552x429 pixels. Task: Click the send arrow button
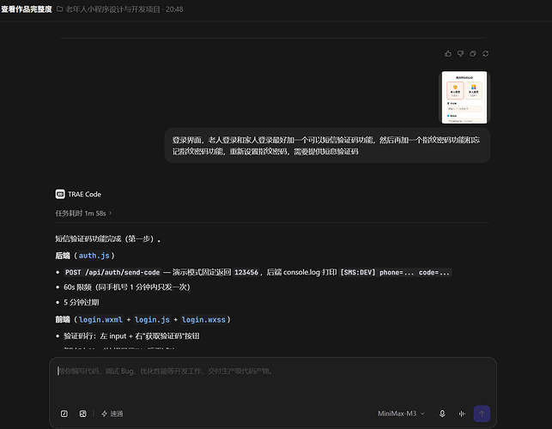click(x=482, y=414)
